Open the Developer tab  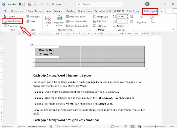pyautogui.click(x=100, y=11)
